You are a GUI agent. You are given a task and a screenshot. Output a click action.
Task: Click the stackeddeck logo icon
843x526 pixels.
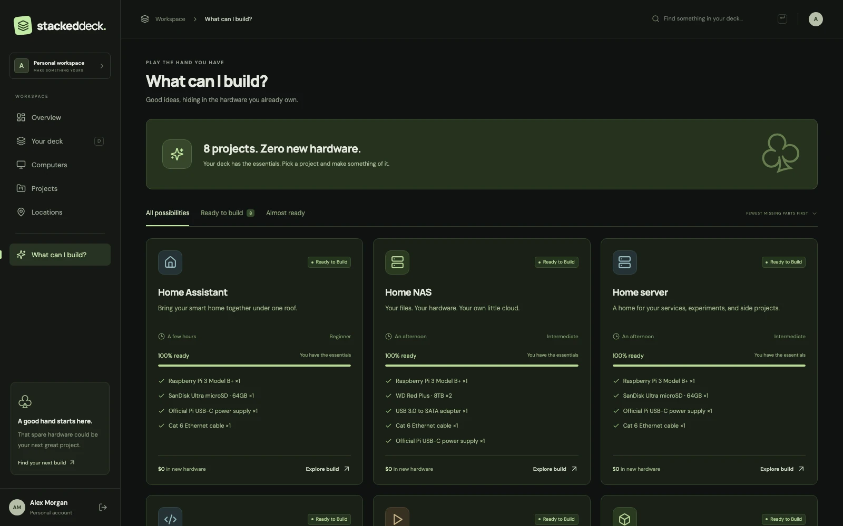[x=23, y=25]
